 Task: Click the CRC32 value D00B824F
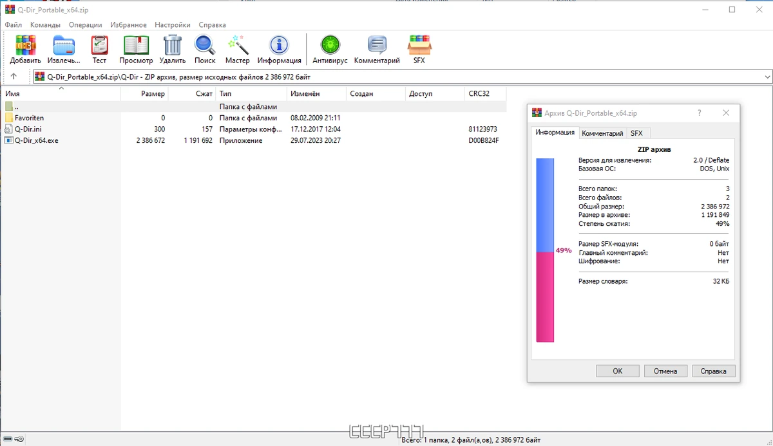[x=484, y=140]
